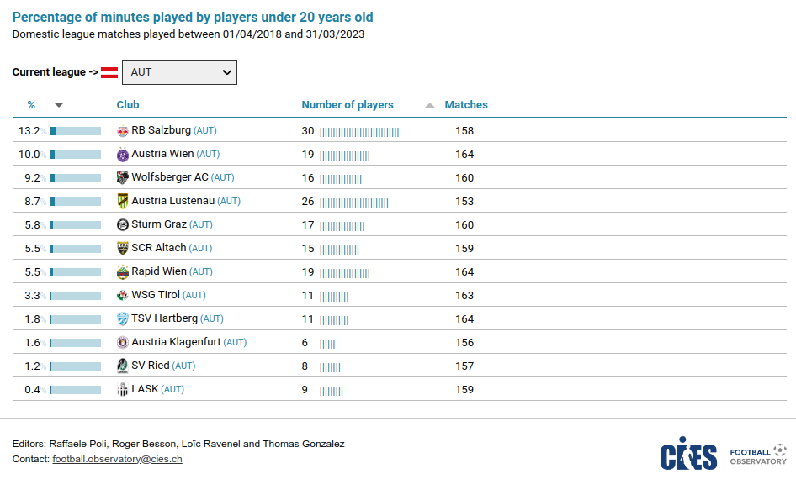Click LASK's 9 players value
This screenshot has width=796, height=479.
(x=305, y=390)
